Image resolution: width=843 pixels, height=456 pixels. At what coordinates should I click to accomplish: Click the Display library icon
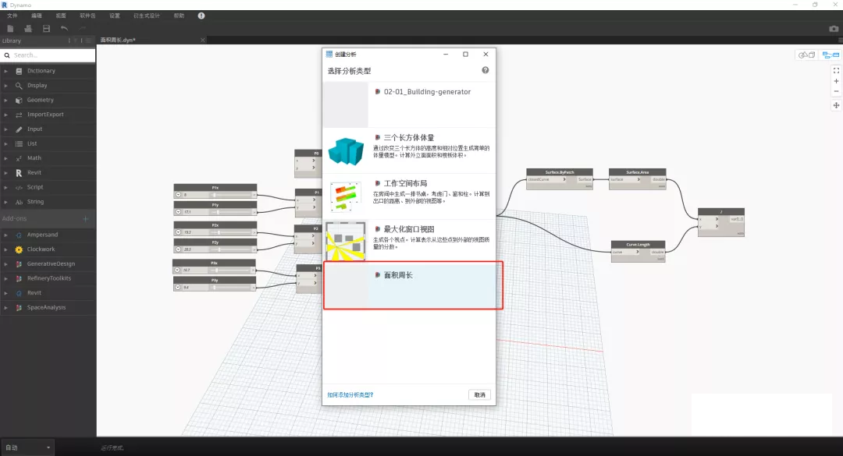tap(19, 86)
